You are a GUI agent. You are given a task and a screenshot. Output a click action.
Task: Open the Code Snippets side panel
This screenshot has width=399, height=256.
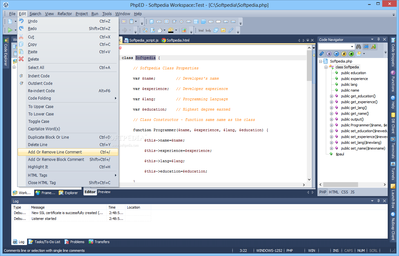pos(393,52)
